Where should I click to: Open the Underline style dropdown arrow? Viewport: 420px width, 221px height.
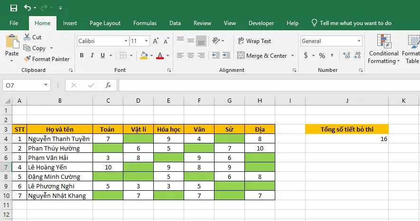111,55
